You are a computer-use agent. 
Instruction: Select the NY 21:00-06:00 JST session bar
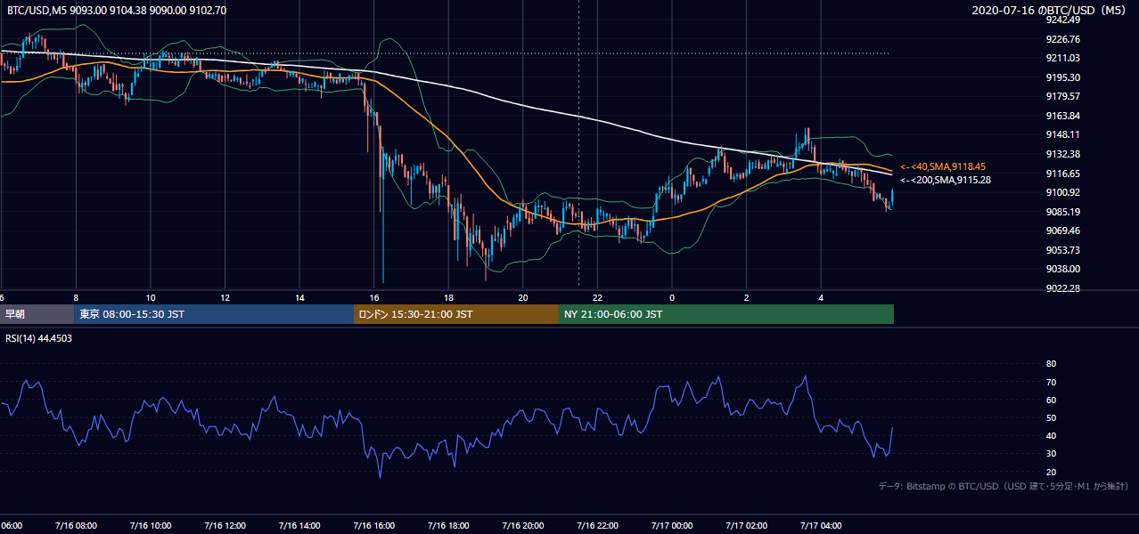tap(726, 314)
